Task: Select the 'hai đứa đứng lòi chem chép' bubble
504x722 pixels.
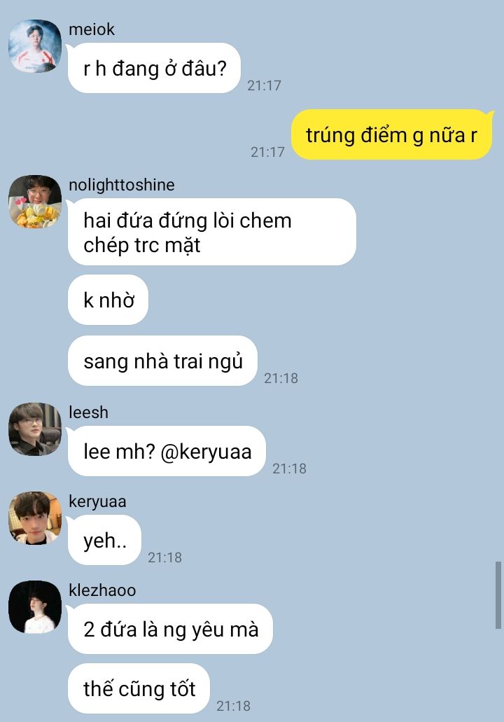Action: (x=211, y=232)
